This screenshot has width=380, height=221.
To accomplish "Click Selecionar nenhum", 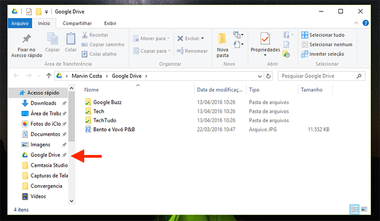I will coord(326,45).
